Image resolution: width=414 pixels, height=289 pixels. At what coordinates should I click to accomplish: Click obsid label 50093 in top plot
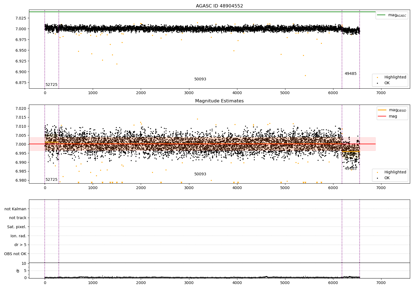click(200, 79)
